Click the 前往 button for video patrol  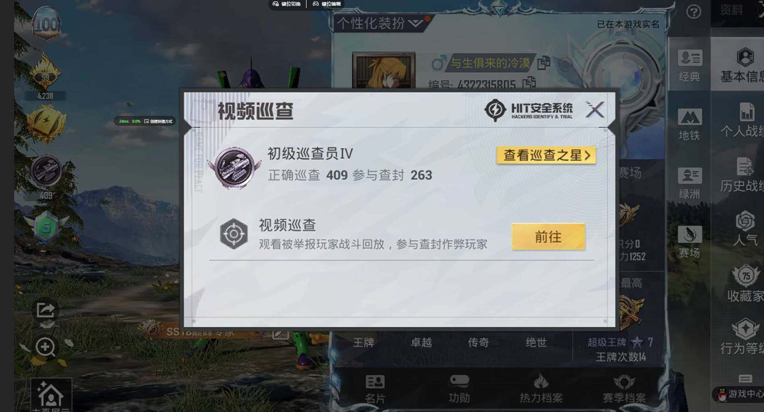tap(548, 237)
